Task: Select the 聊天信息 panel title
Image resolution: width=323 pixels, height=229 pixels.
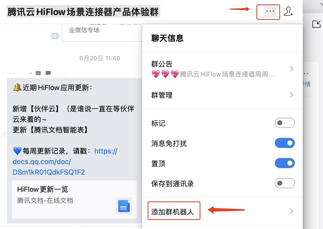Action: [167, 38]
